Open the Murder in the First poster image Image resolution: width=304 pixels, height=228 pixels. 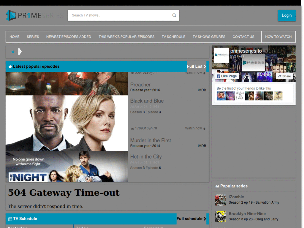66,123
